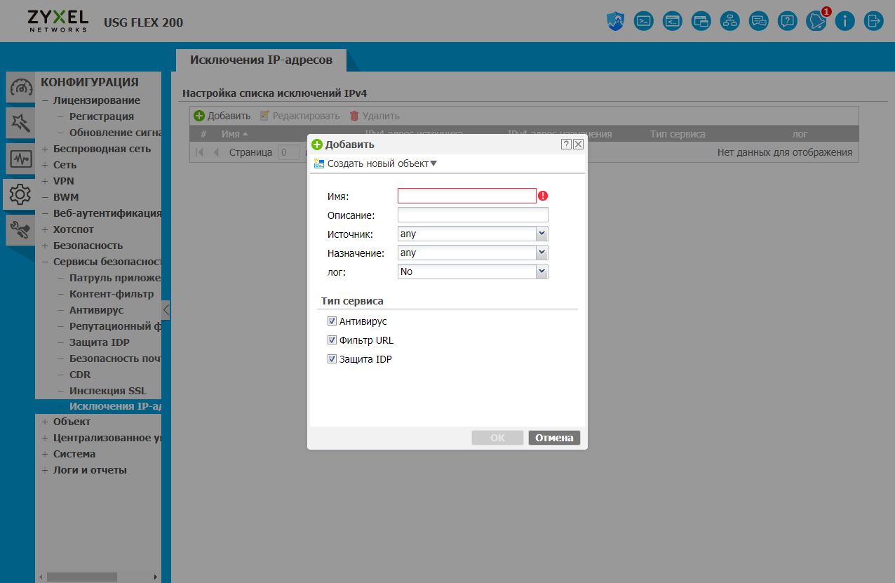Open the Dashboard gauge sidebar icon
The height and width of the screenshot is (583, 895).
click(20, 88)
